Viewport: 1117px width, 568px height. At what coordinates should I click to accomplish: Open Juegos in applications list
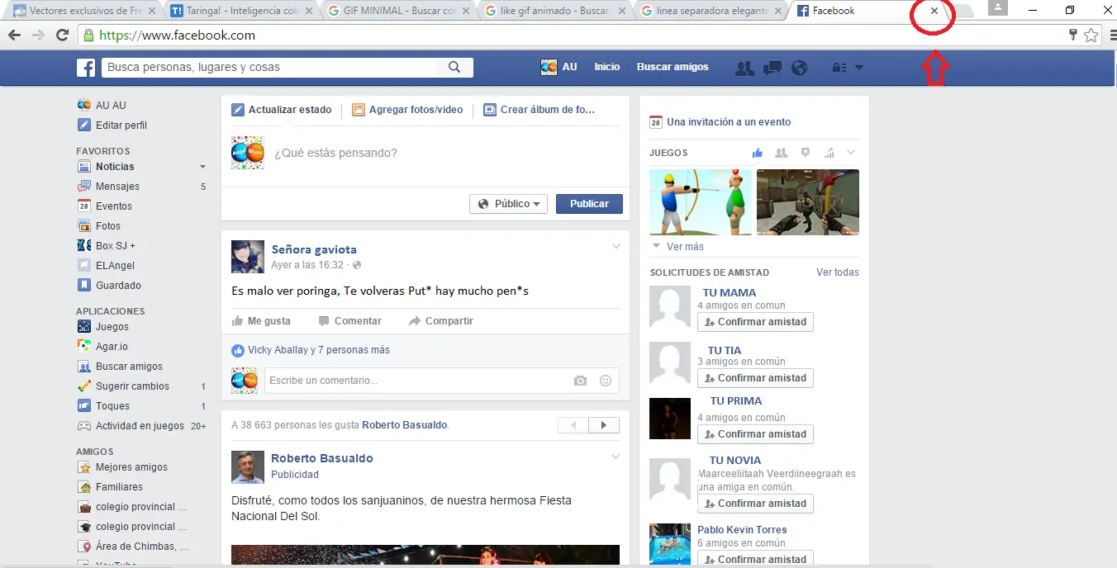click(112, 327)
